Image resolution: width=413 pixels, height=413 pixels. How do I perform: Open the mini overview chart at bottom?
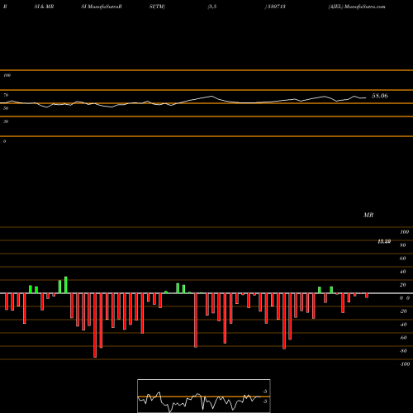coord(204,396)
